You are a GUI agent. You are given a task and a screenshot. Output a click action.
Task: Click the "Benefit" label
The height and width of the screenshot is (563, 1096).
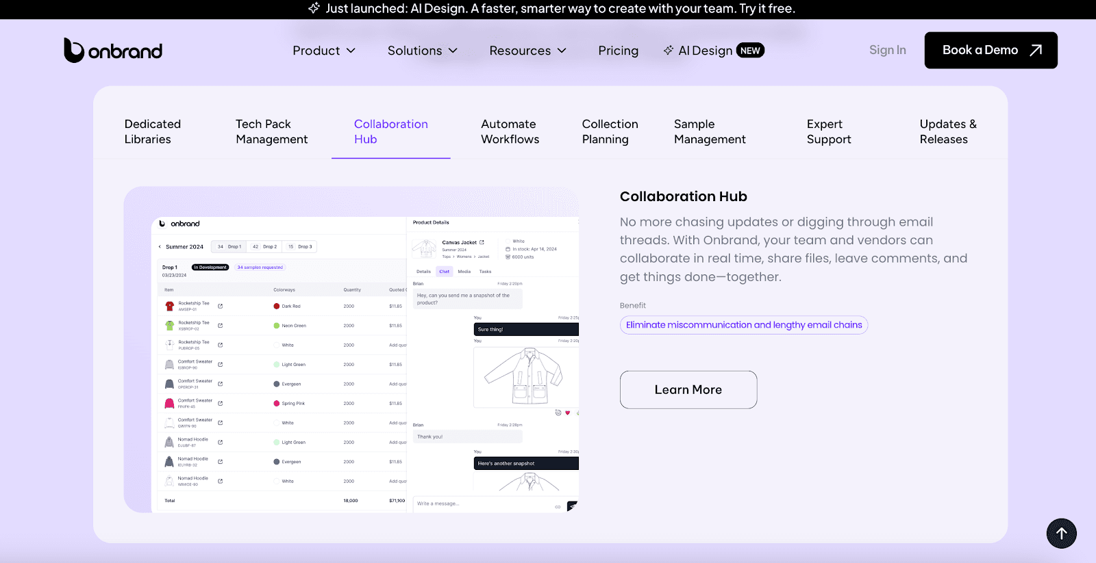click(x=633, y=306)
